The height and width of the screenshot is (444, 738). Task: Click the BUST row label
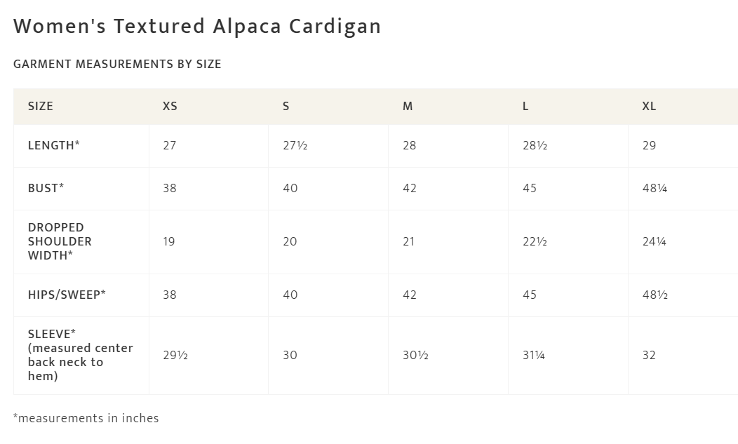click(46, 188)
